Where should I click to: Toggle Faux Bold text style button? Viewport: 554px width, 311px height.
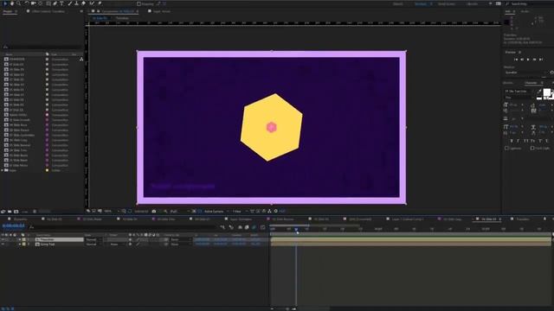click(512, 141)
